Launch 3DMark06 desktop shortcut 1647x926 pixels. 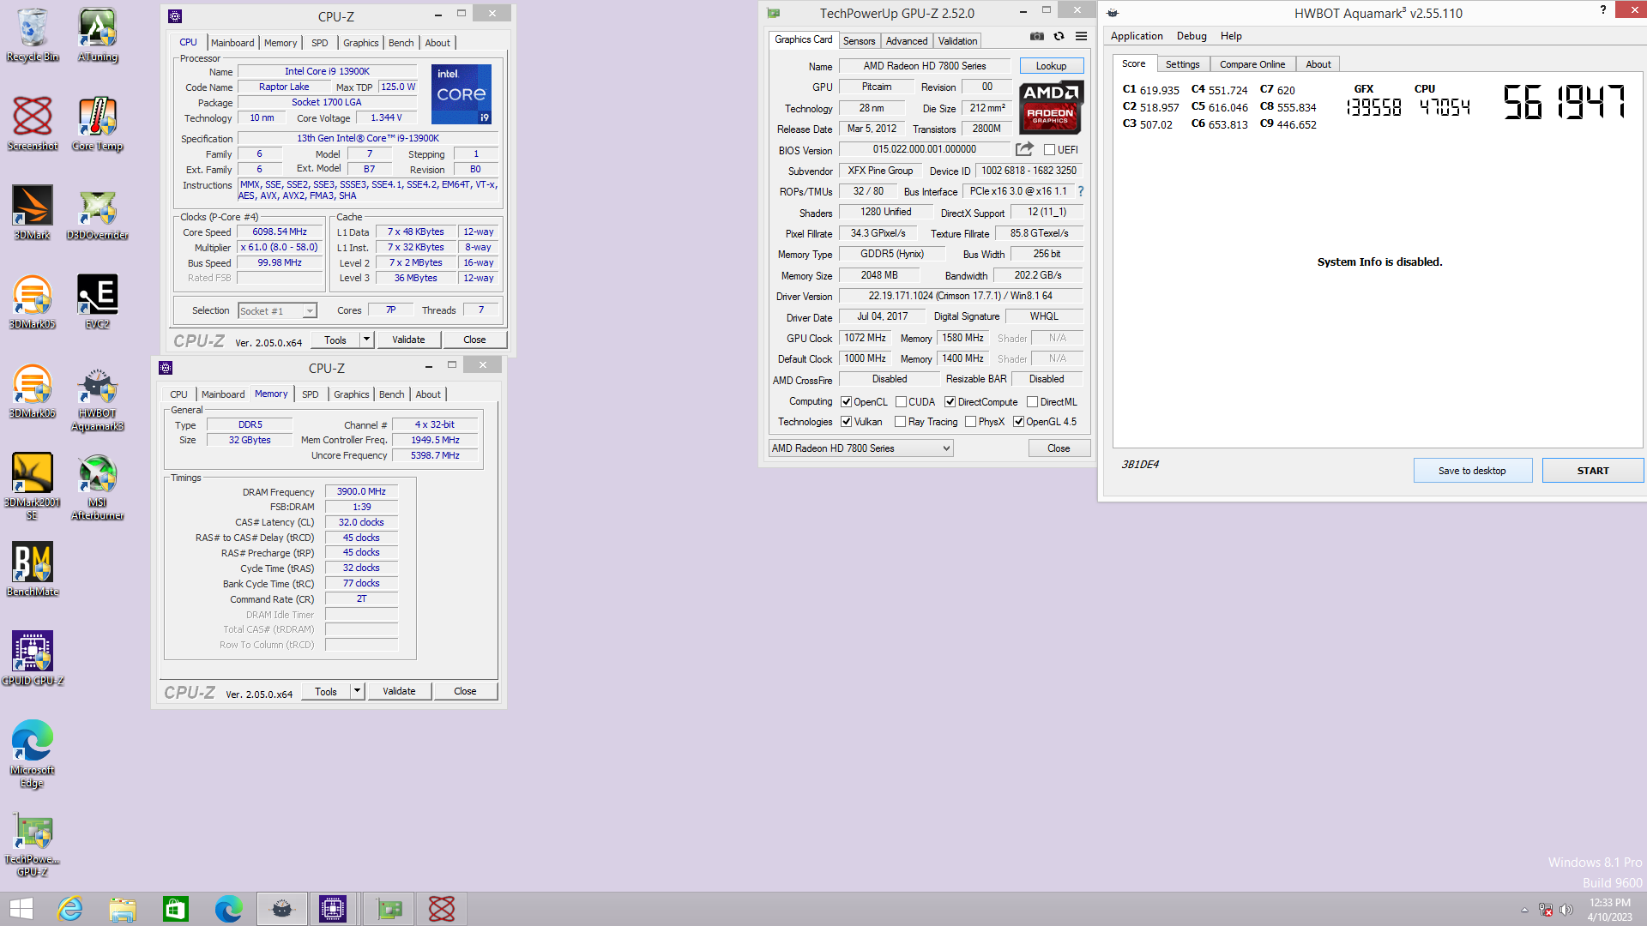(x=33, y=392)
